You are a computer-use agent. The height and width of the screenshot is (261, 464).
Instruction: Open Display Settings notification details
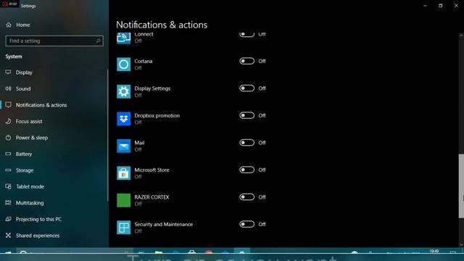(x=152, y=88)
